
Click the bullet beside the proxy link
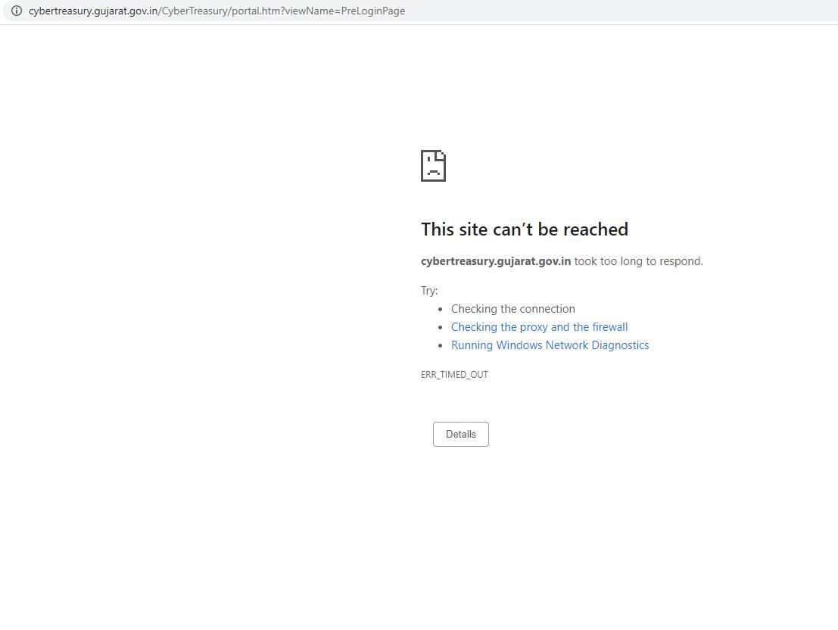(x=440, y=326)
